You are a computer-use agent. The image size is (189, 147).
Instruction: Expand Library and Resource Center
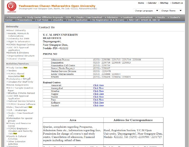coord(19,125)
